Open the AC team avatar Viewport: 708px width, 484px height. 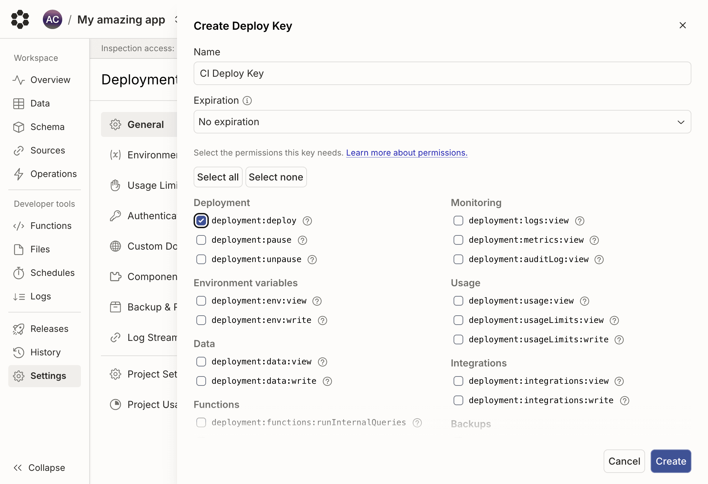point(53,19)
